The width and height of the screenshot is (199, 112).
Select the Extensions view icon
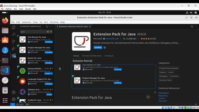(14, 55)
